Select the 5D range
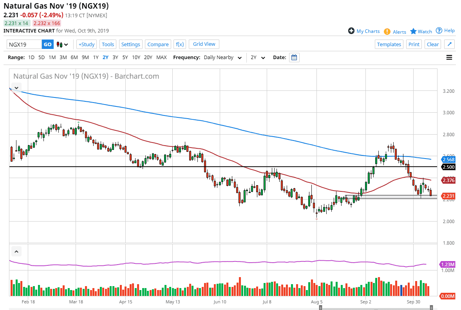Image resolution: width=461 pixels, height=310 pixels. click(x=42, y=57)
